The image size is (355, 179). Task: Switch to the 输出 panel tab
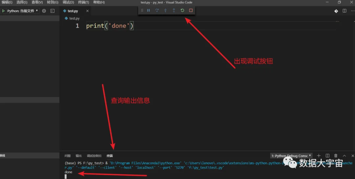click(x=79, y=156)
